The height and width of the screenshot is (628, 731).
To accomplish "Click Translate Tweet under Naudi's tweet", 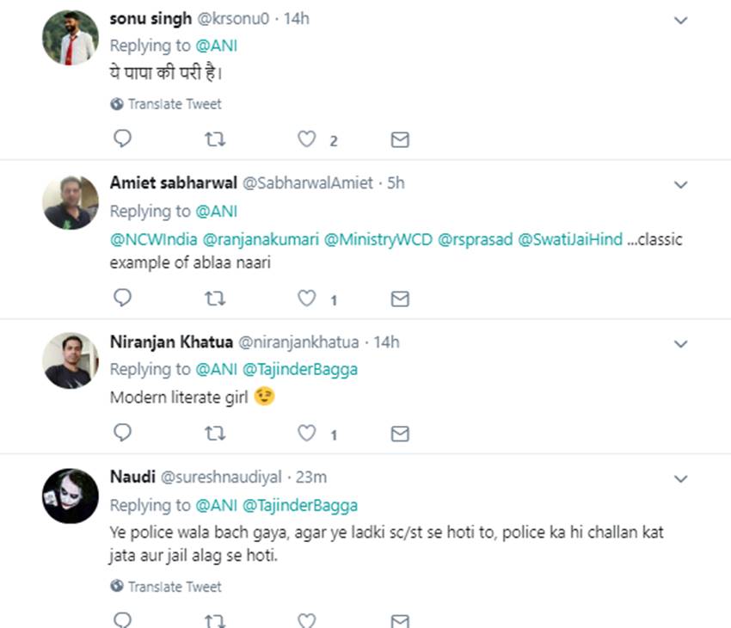I will pos(166,587).
